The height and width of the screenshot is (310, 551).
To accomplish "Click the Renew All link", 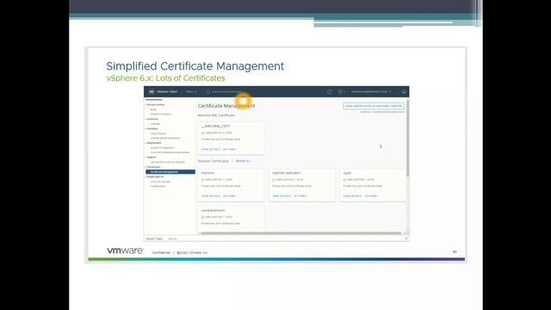I will [243, 161].
